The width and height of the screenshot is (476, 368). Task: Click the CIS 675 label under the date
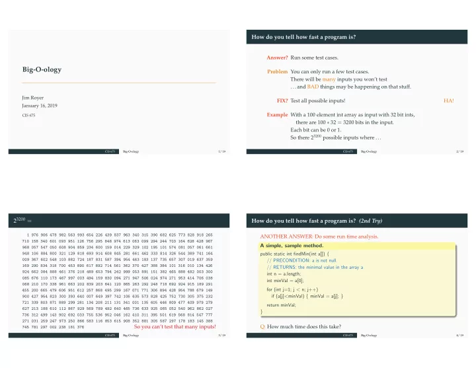tap(28, 115)
